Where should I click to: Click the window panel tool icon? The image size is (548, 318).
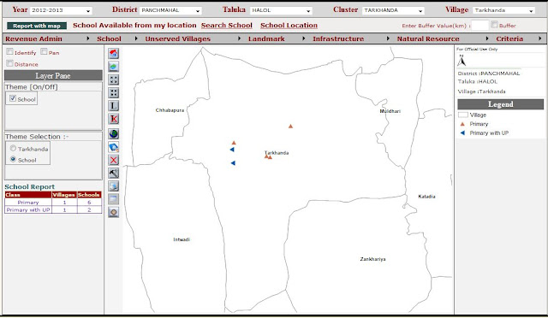pos(114,199)
